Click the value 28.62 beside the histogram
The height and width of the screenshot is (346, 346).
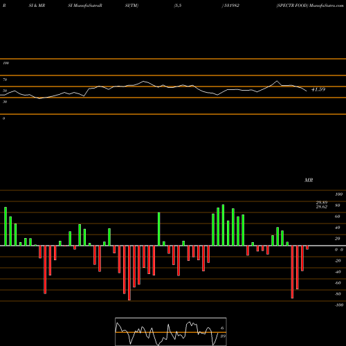pyautogui.click(x=322, y=207)
